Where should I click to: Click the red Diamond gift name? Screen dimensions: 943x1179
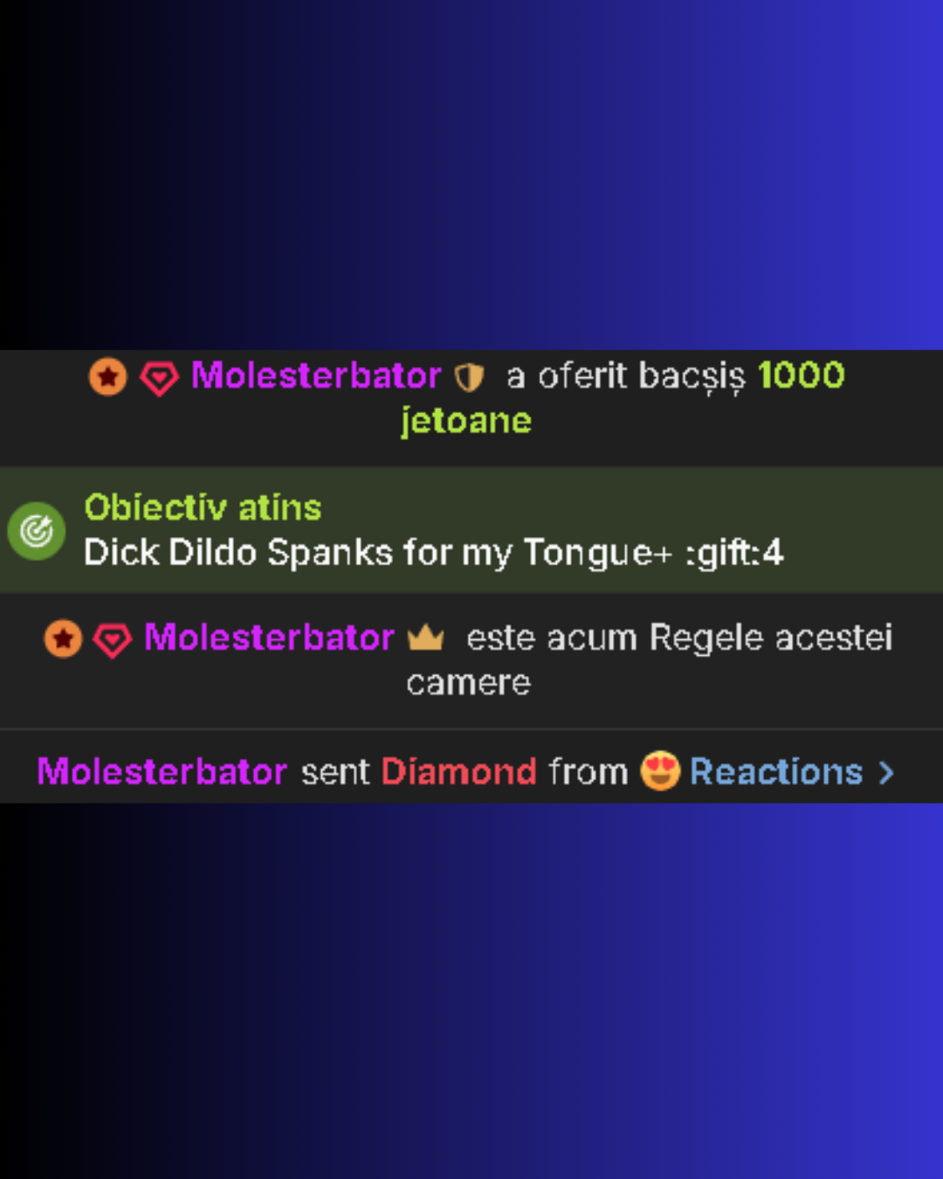[459, 772]
